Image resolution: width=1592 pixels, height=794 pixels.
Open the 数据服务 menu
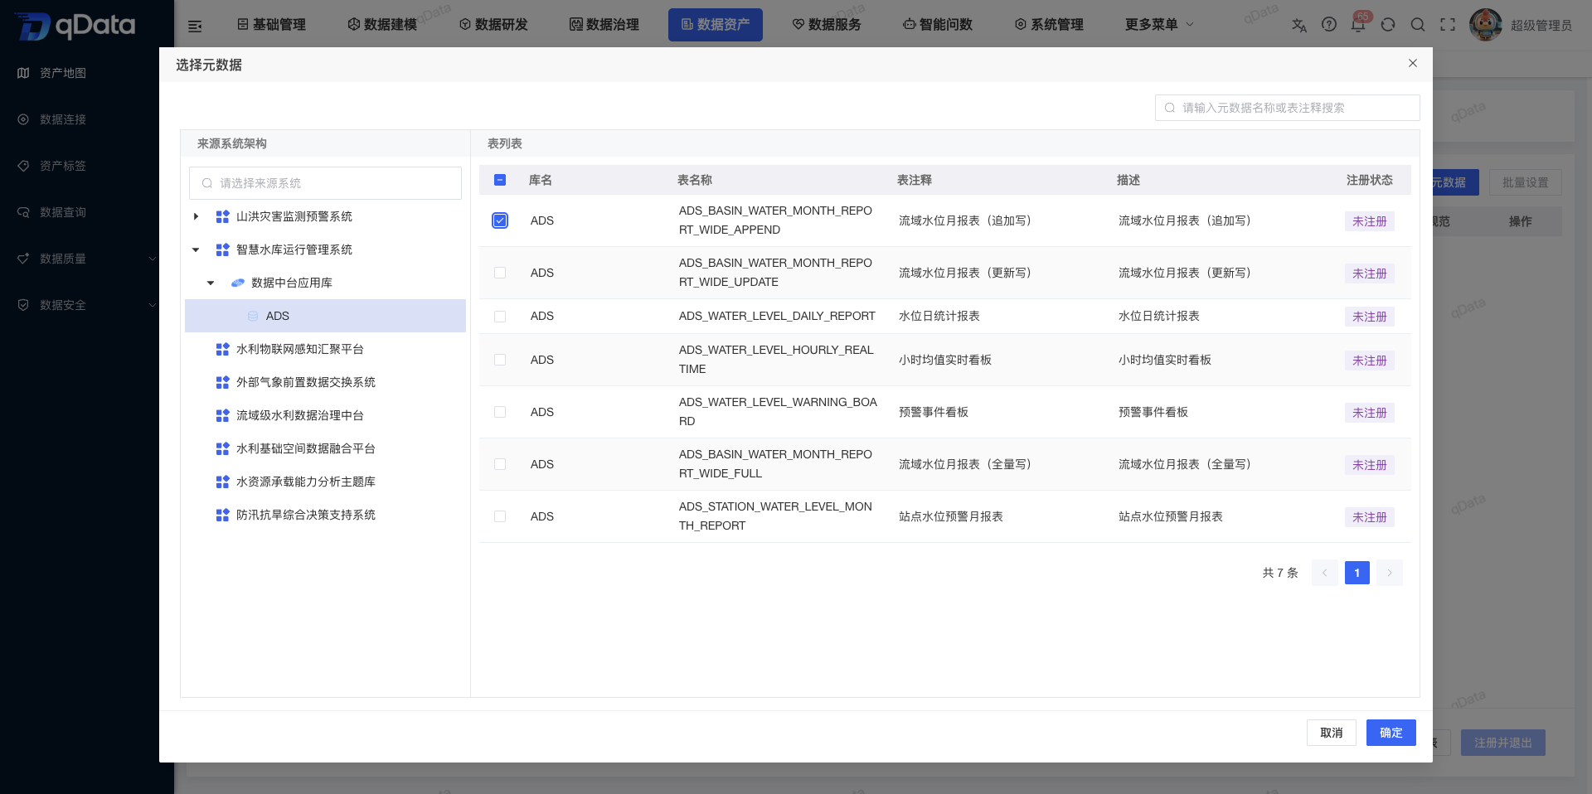tap(827, 25)
